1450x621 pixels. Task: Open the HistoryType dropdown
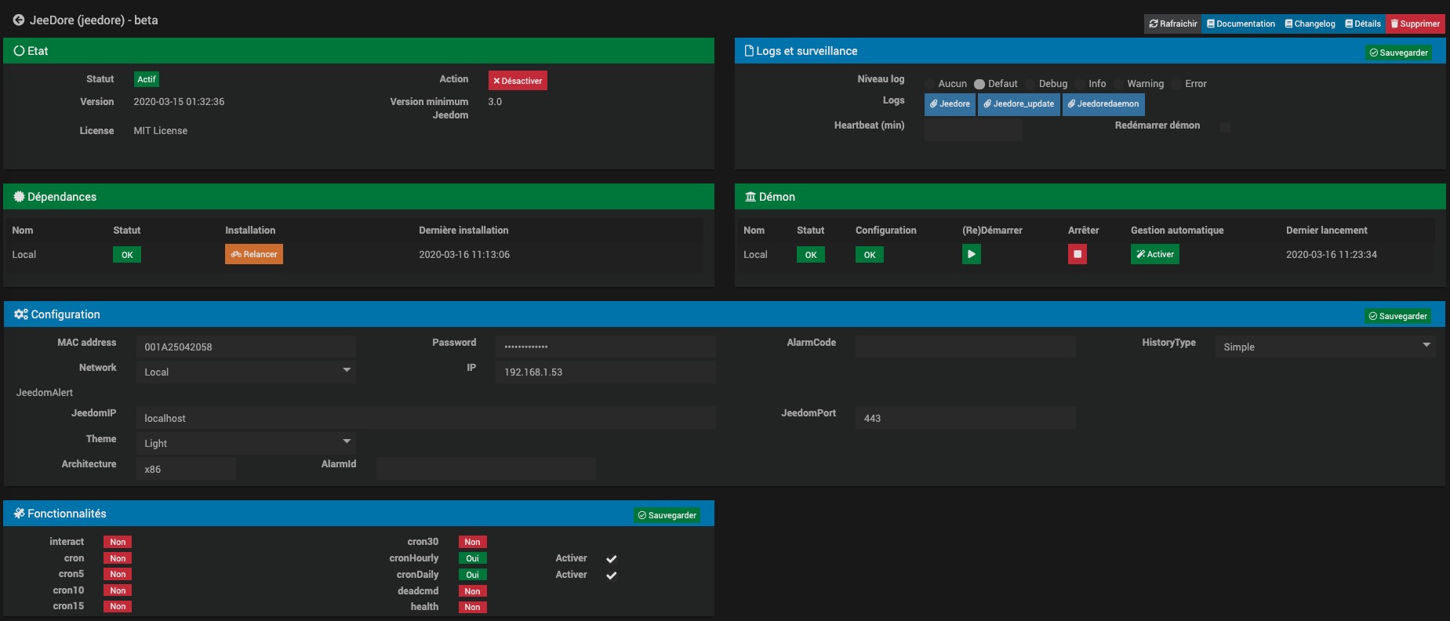[1325, 347]
